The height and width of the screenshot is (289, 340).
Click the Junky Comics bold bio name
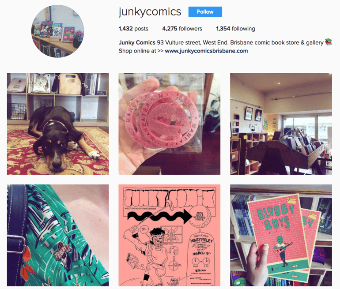coord(137,42)
